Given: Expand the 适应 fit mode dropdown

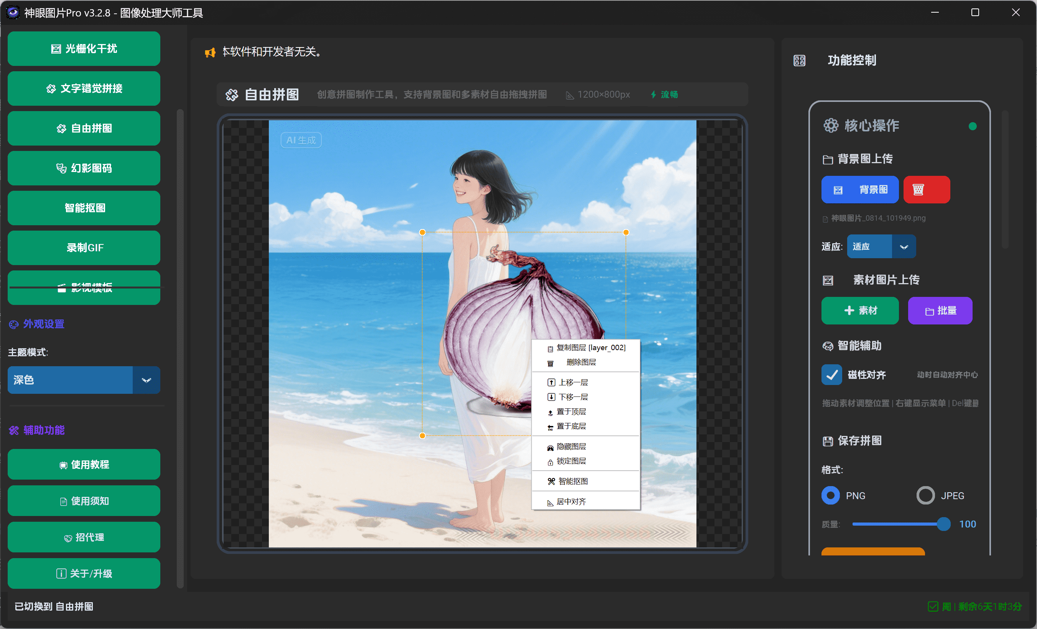Looking at the screenshot, I should coord(904,247).
